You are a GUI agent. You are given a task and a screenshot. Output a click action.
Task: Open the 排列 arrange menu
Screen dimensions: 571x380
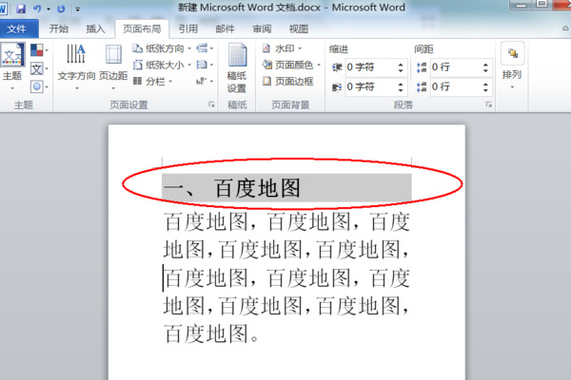click(x=512, y=66)
